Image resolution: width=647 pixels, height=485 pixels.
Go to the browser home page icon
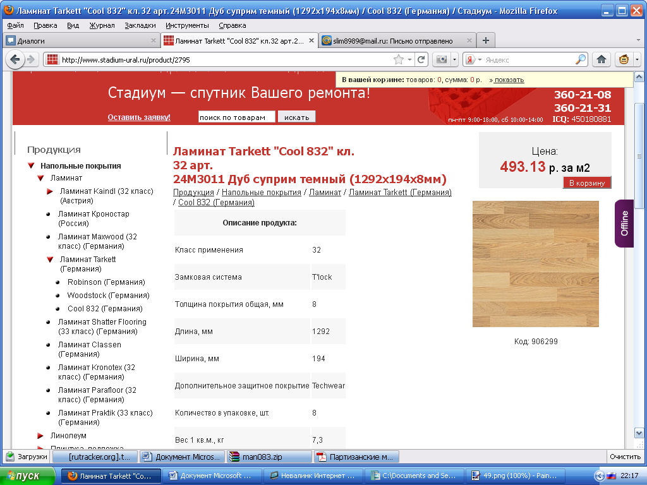pyautogui.click(x=602, y=60)
